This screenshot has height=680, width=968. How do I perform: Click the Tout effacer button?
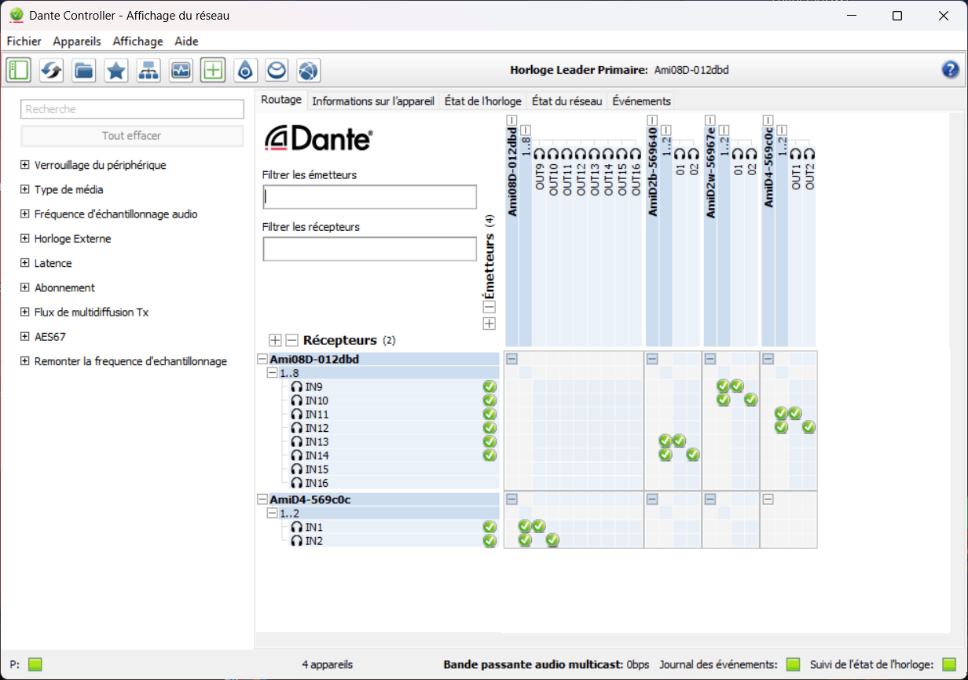[132, 136]
